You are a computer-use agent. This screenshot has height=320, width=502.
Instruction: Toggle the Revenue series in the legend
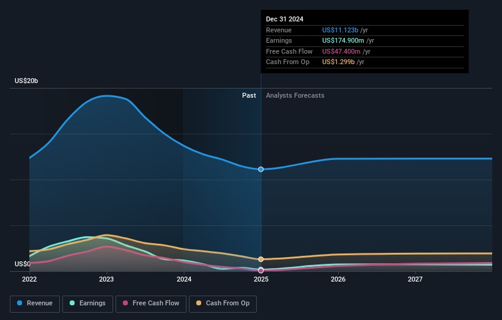click(35, 304)
